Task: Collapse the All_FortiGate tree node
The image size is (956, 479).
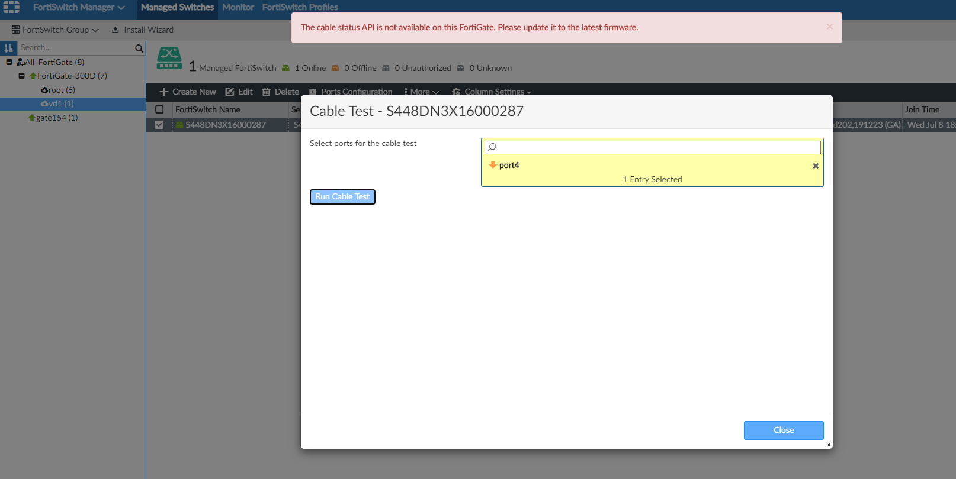Action: [9, 62]
